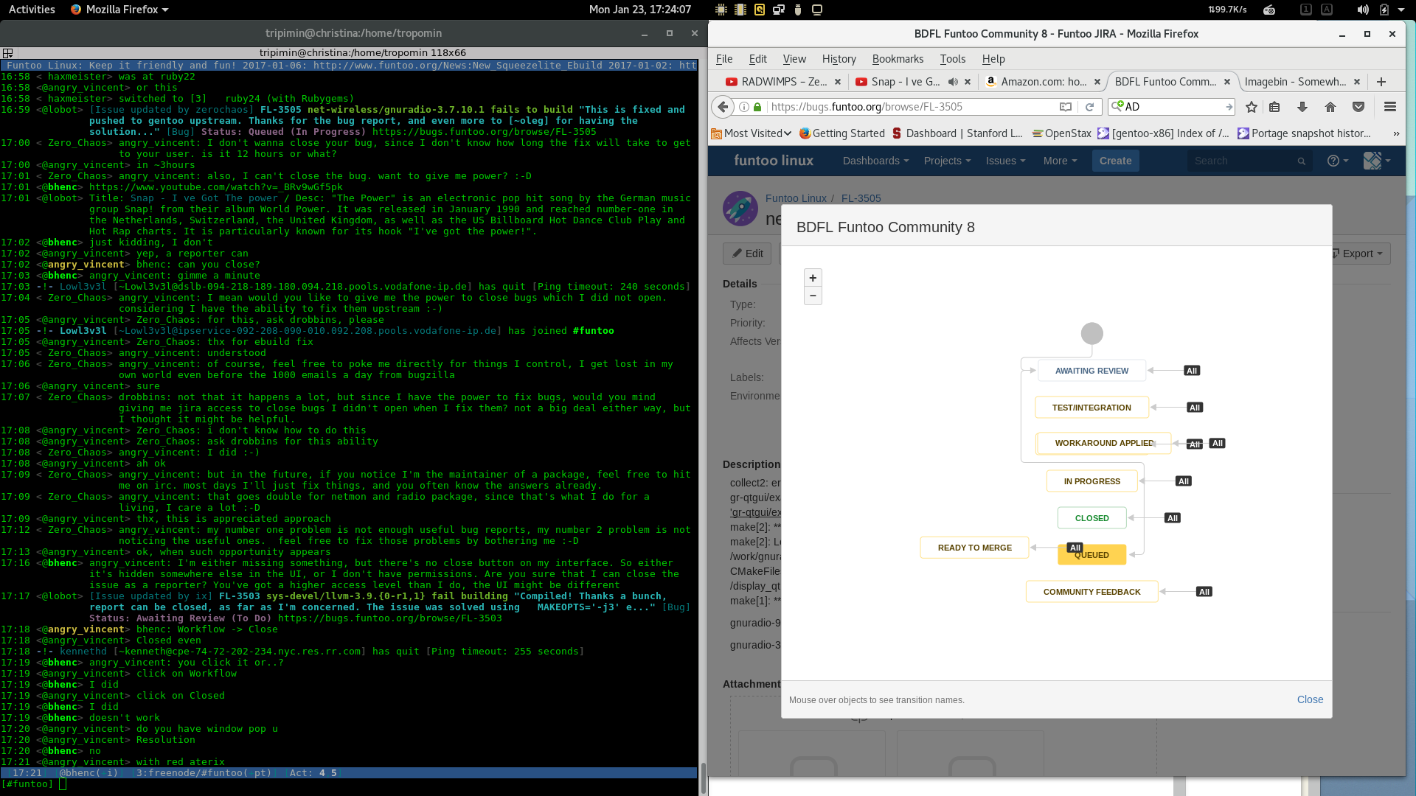Open the Mozilla Firefox app menu in top bar
Screen dimensions: 1416x796
coord(119,10)
